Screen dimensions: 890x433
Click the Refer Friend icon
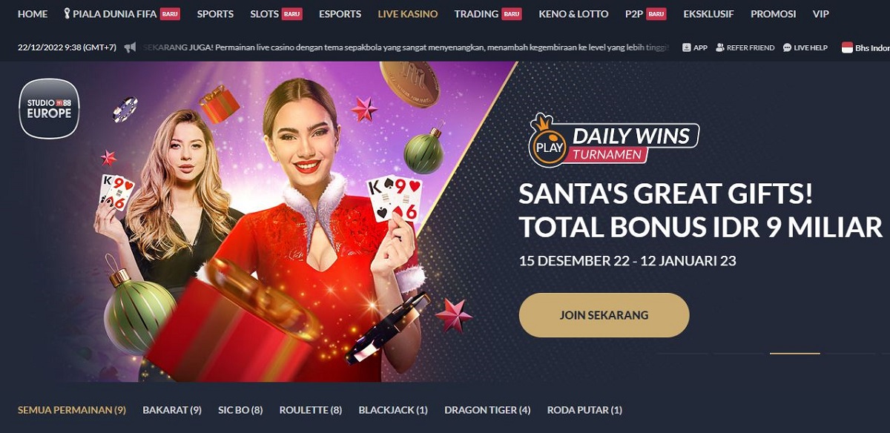point(720,47)
